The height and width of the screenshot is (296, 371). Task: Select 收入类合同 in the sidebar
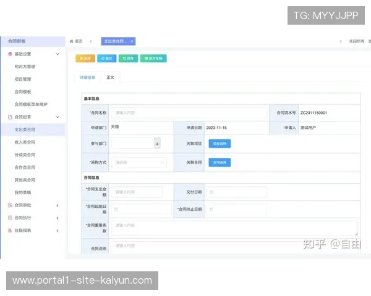25,142
